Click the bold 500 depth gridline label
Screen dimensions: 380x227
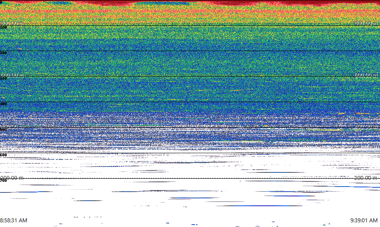click(4, 129)
